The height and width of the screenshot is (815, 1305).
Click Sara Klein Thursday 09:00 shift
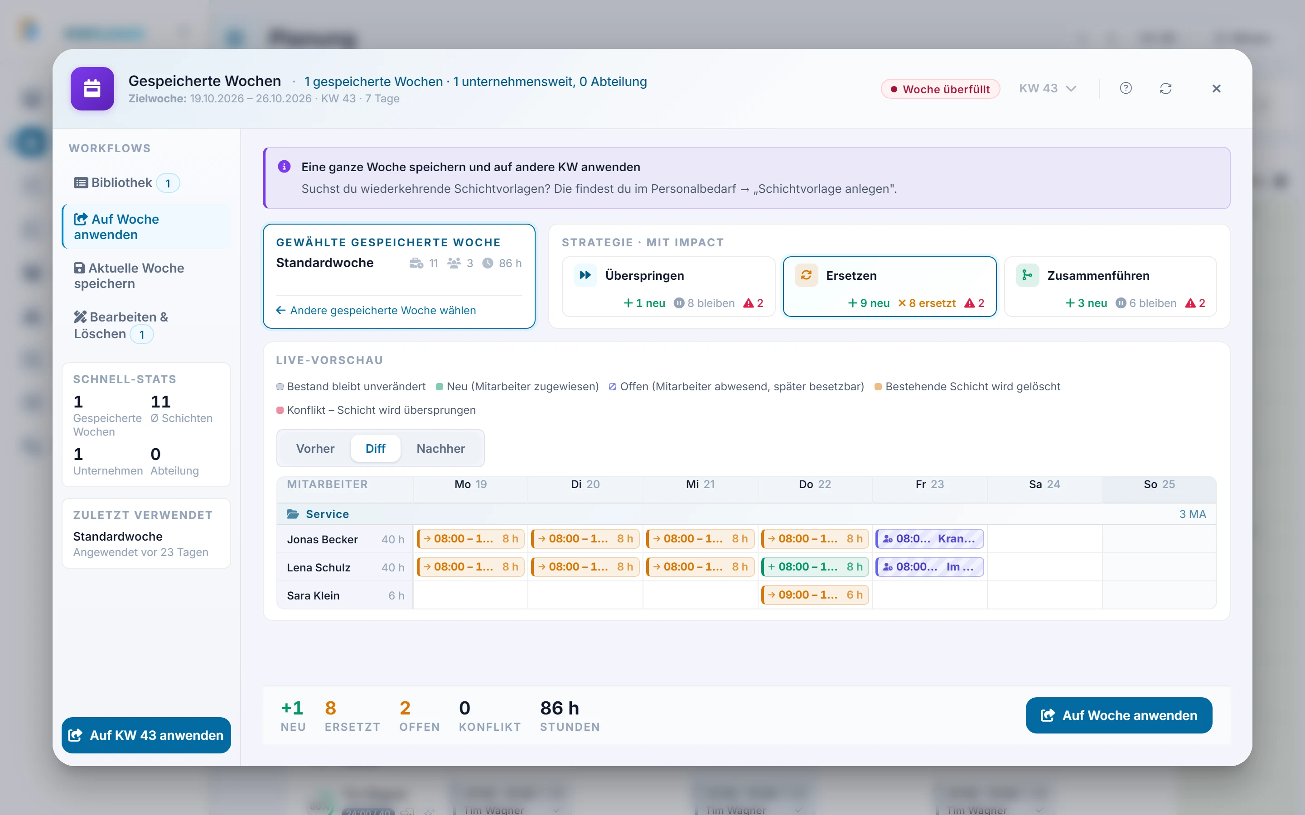click(x=815, y=595)
